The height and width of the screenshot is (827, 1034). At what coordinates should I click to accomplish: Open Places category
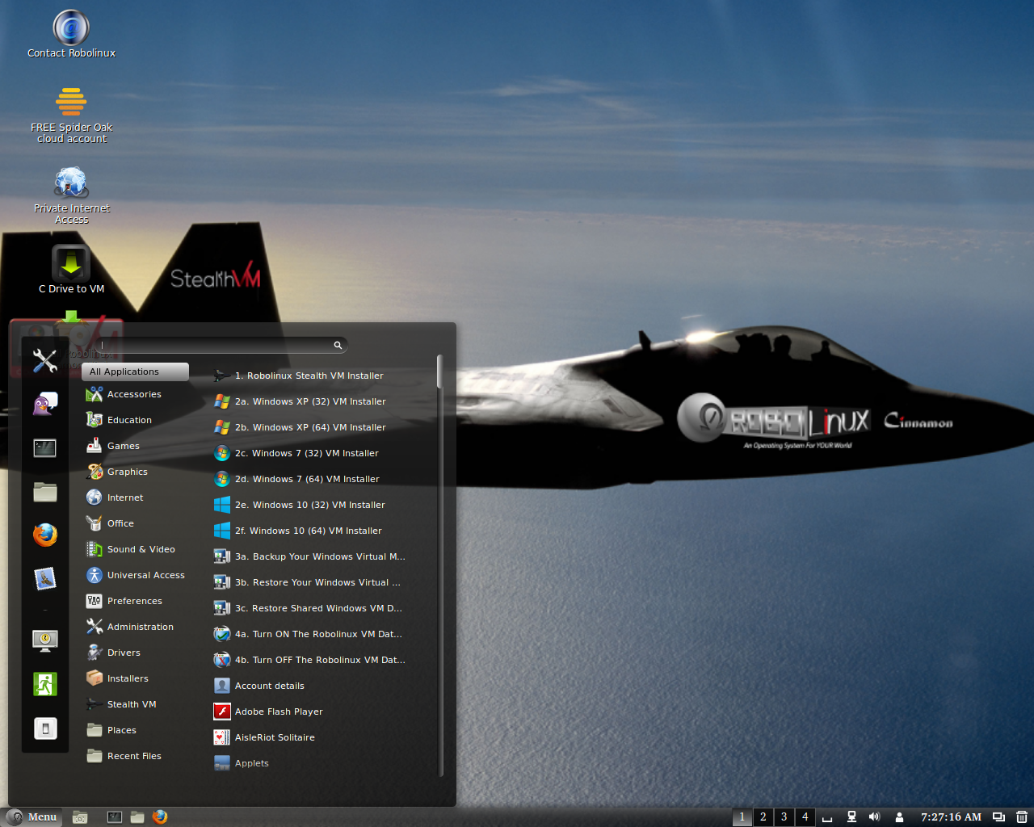135,730
